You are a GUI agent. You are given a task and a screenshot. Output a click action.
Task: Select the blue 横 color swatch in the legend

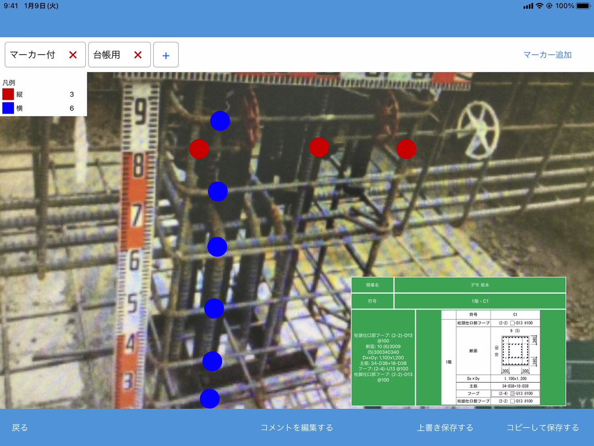coord(8,108)
